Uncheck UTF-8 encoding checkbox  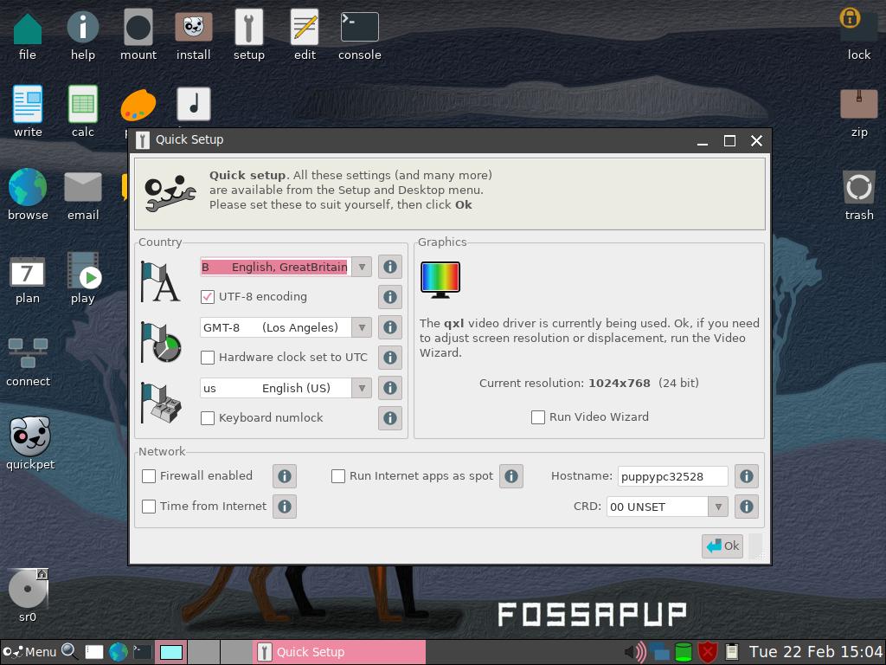coord(208,297)
